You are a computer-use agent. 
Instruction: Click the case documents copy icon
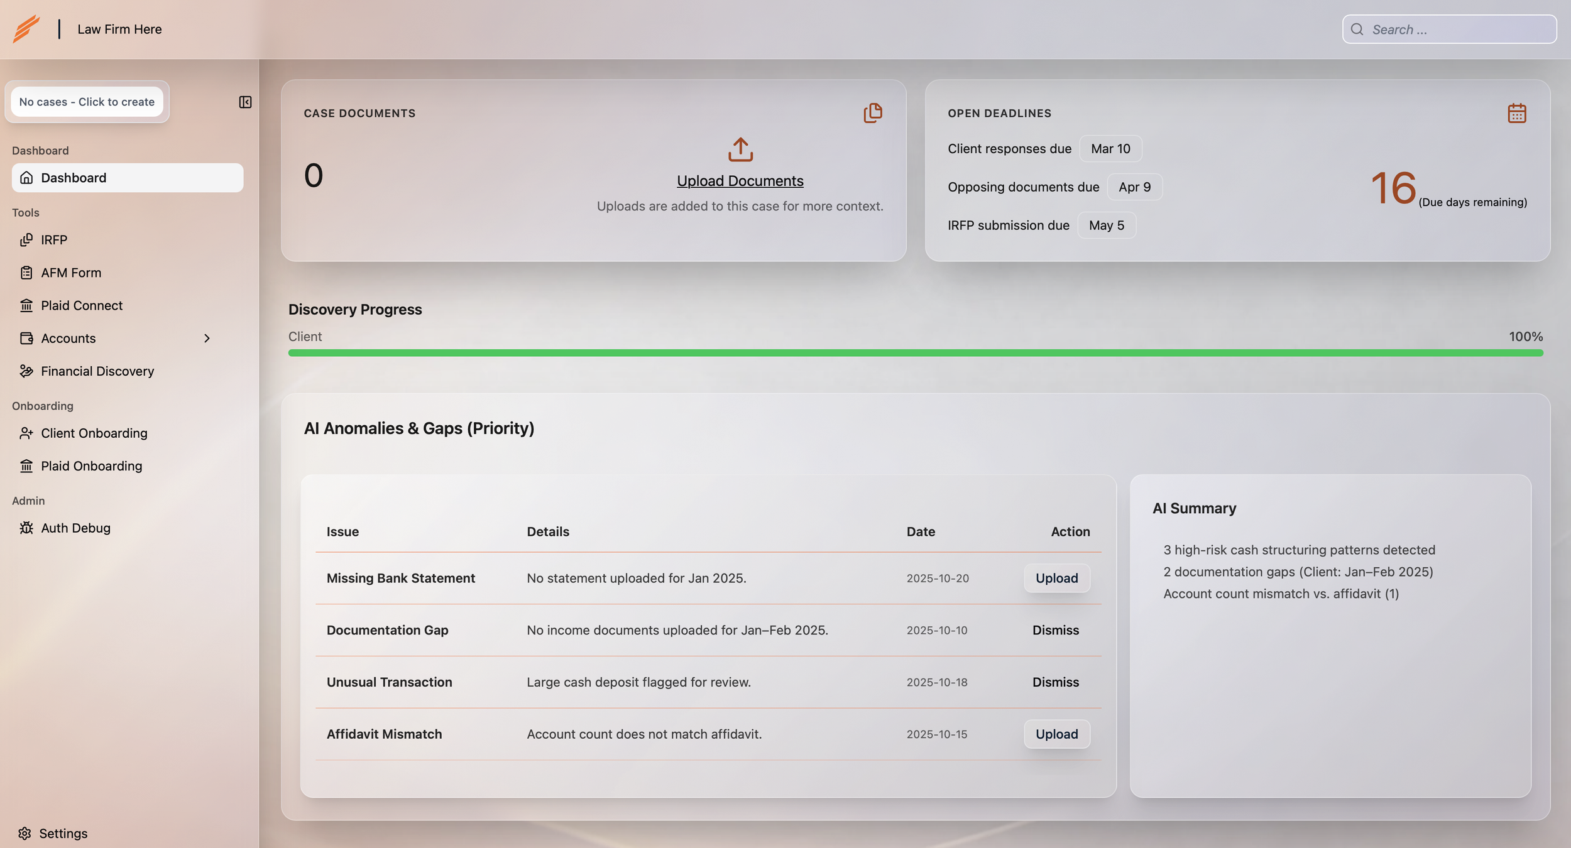(872, 113)
